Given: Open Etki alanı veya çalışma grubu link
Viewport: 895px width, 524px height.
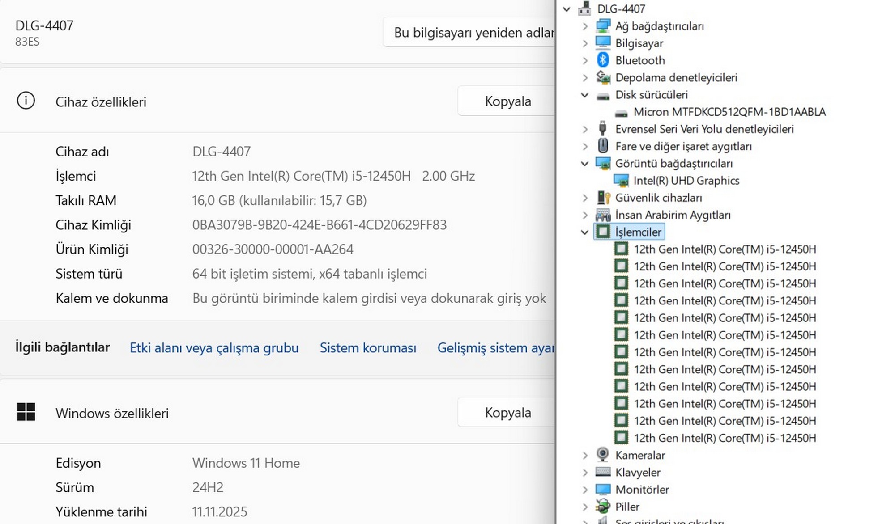Looking at the screenshot, I should [214, 348].
